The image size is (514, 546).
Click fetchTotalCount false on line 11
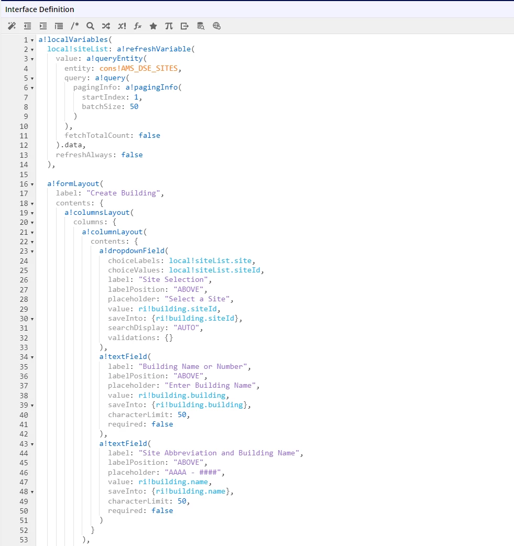149,136
